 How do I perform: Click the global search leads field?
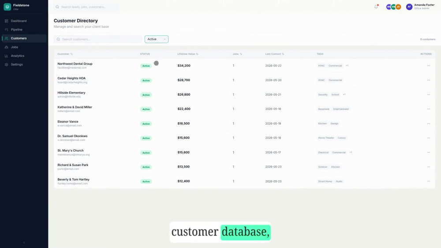(86, 7)
